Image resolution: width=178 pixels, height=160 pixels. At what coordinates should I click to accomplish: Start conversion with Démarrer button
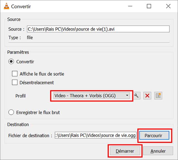tap(125, 151)
